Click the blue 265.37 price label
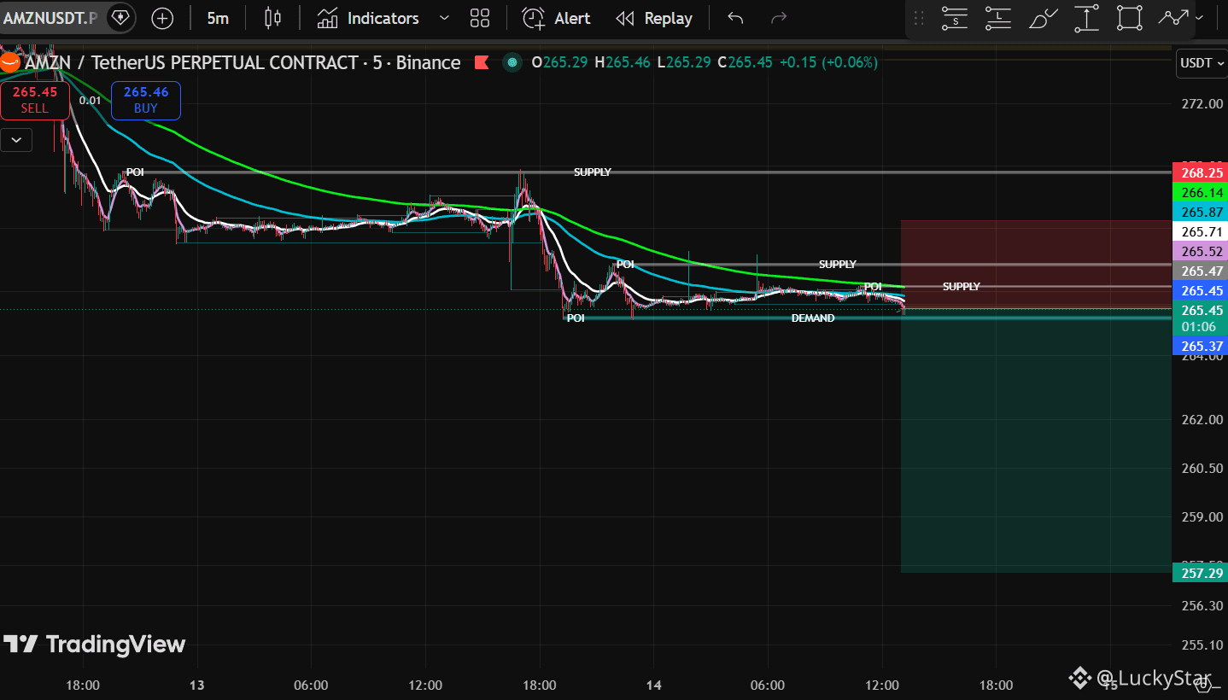This screenshot has width=1228, height=700. click(1201, 346)
